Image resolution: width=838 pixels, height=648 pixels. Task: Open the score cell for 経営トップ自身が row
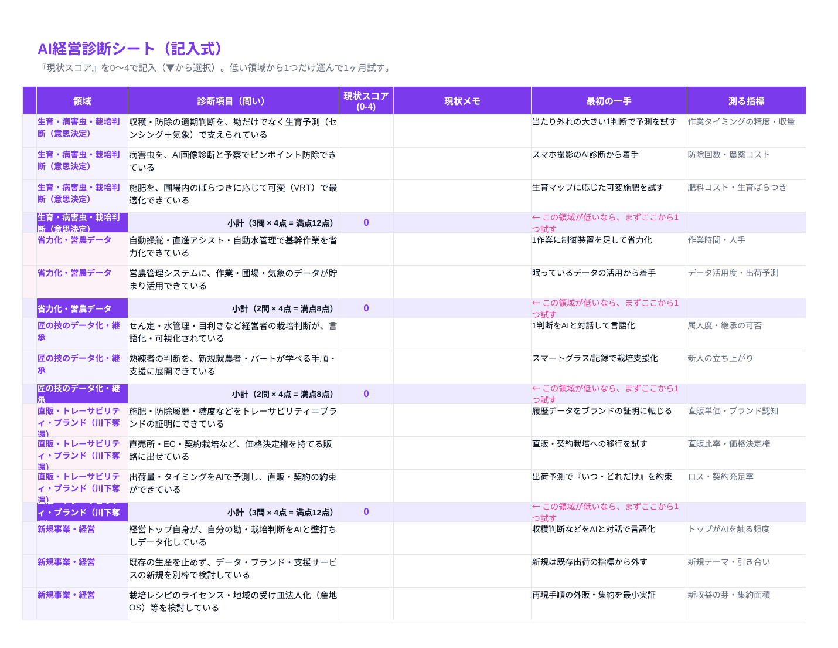[x=366, y=538]
